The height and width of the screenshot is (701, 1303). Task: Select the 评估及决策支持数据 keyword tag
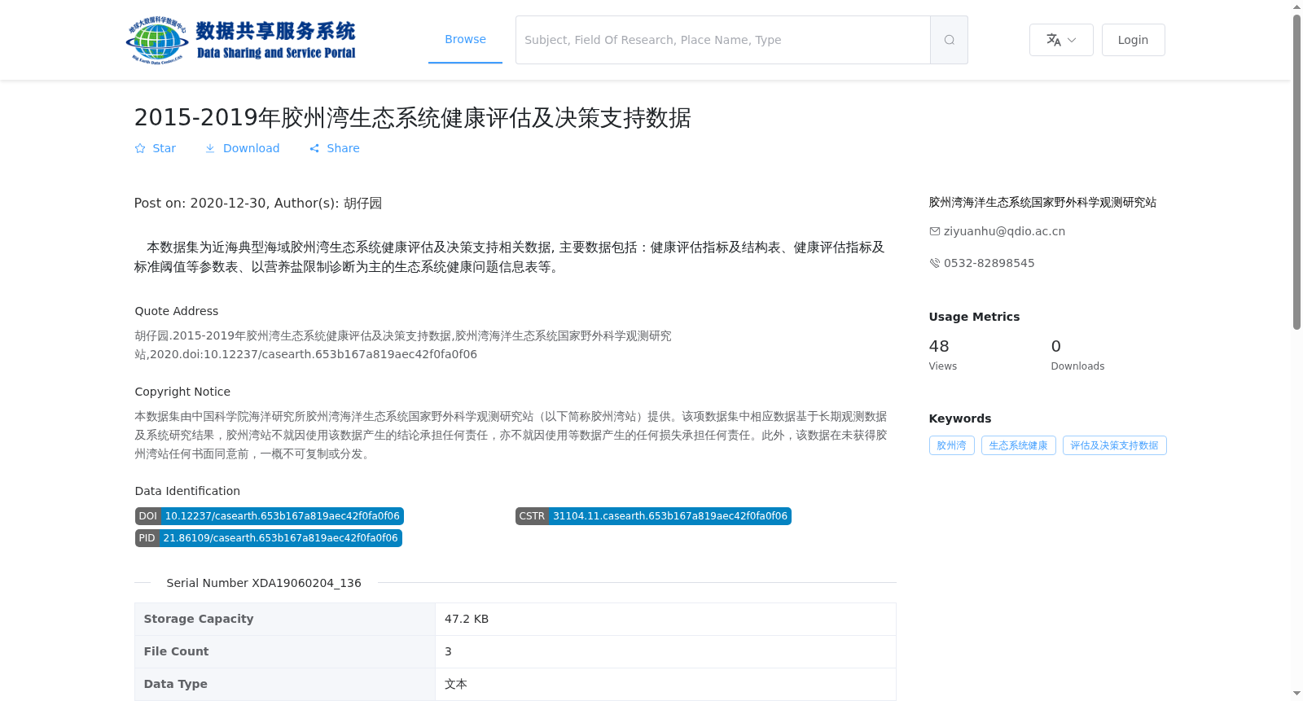tap(1114, 445)
